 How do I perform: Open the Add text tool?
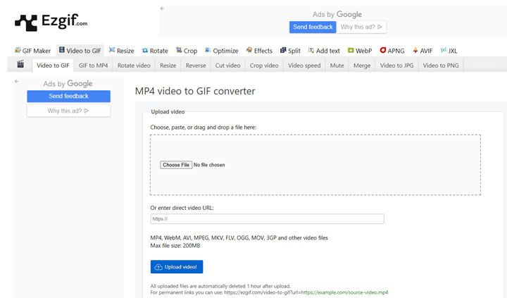pos(324,51)
